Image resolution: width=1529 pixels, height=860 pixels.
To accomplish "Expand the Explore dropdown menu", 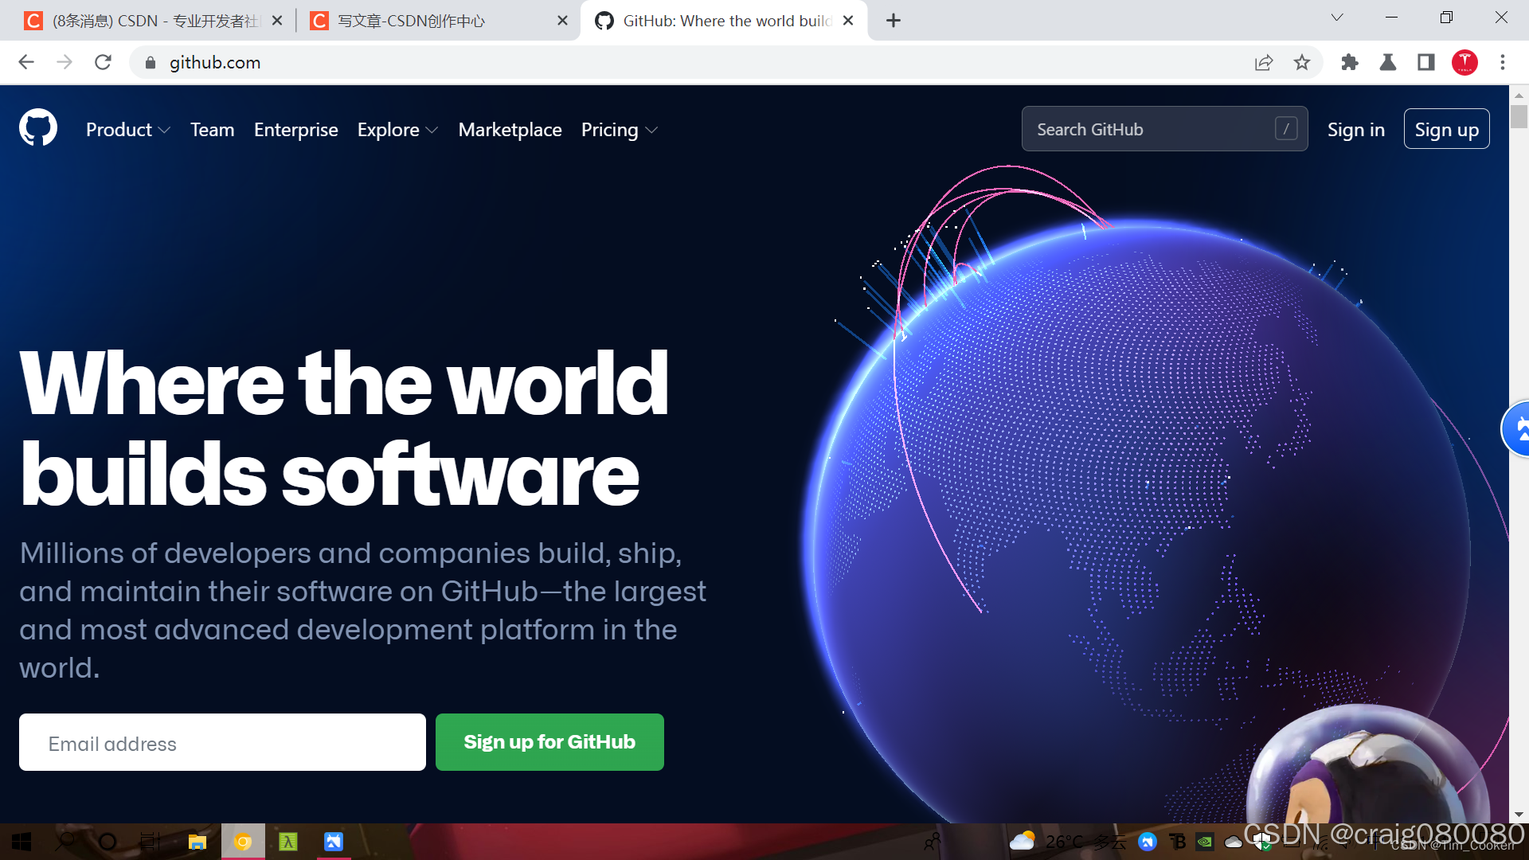I will point(397,130).
